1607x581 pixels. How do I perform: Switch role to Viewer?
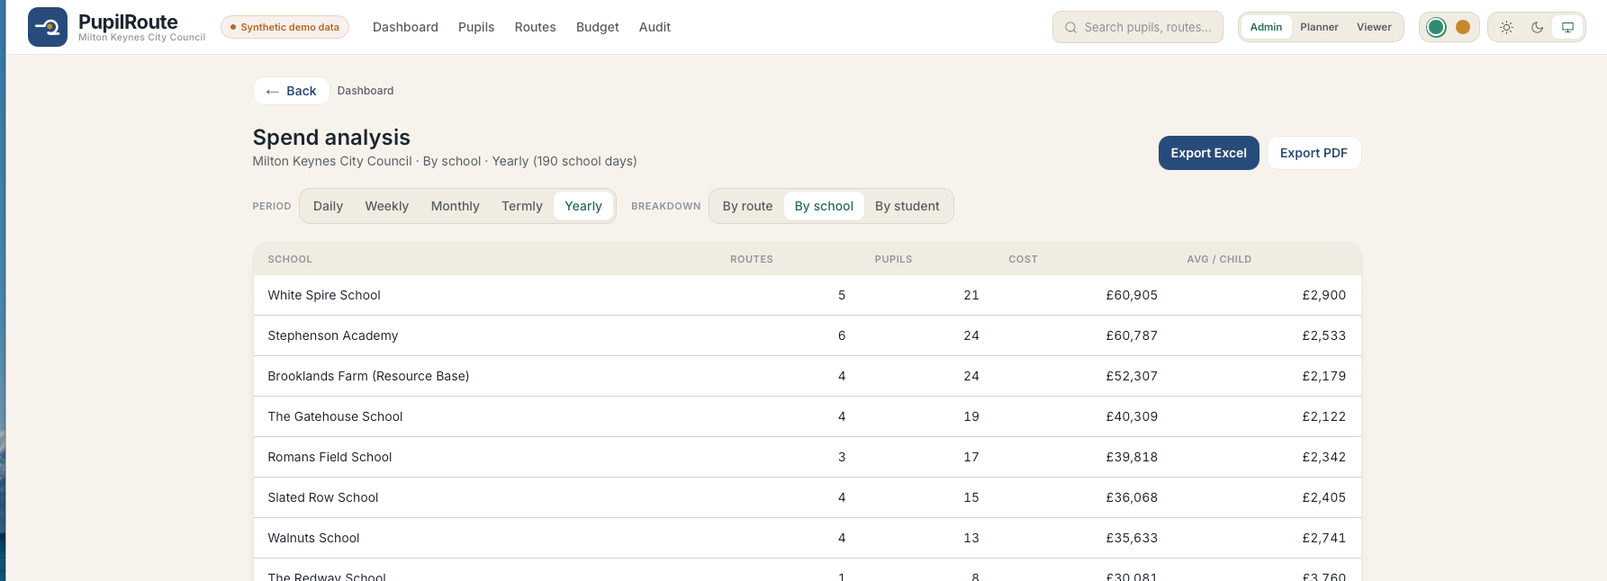coord(1374,27)
